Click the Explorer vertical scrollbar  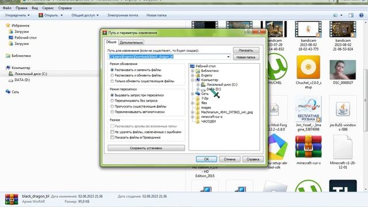click(x=366, y=100)
